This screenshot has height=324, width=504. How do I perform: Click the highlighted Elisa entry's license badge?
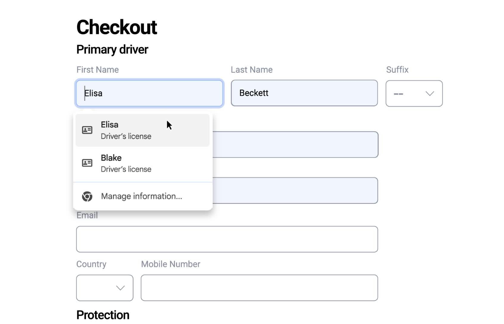point(87,130)
